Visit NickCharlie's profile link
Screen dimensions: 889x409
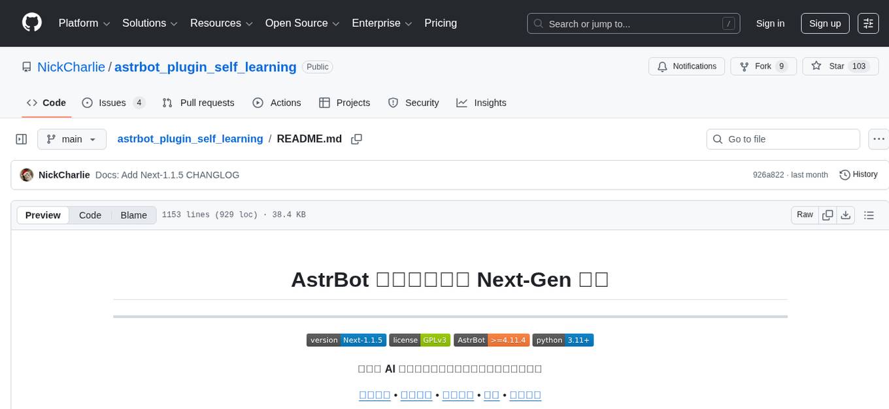click(x=71, y=67)
